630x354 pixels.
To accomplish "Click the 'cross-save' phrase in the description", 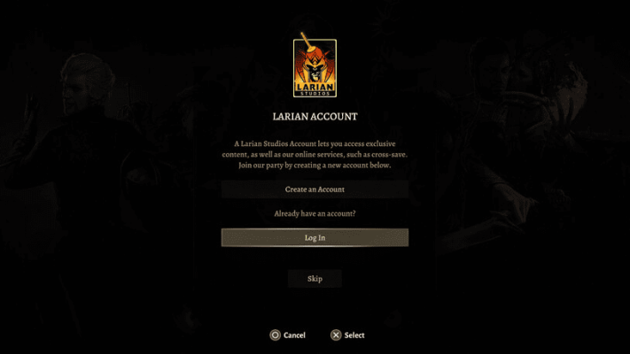I will click(389, 155).
